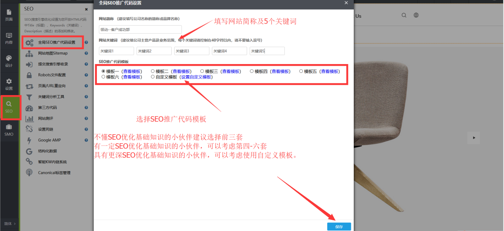Click the 网站简称 input field
Viewport: 504px width, 231px height.
[140, 29]
